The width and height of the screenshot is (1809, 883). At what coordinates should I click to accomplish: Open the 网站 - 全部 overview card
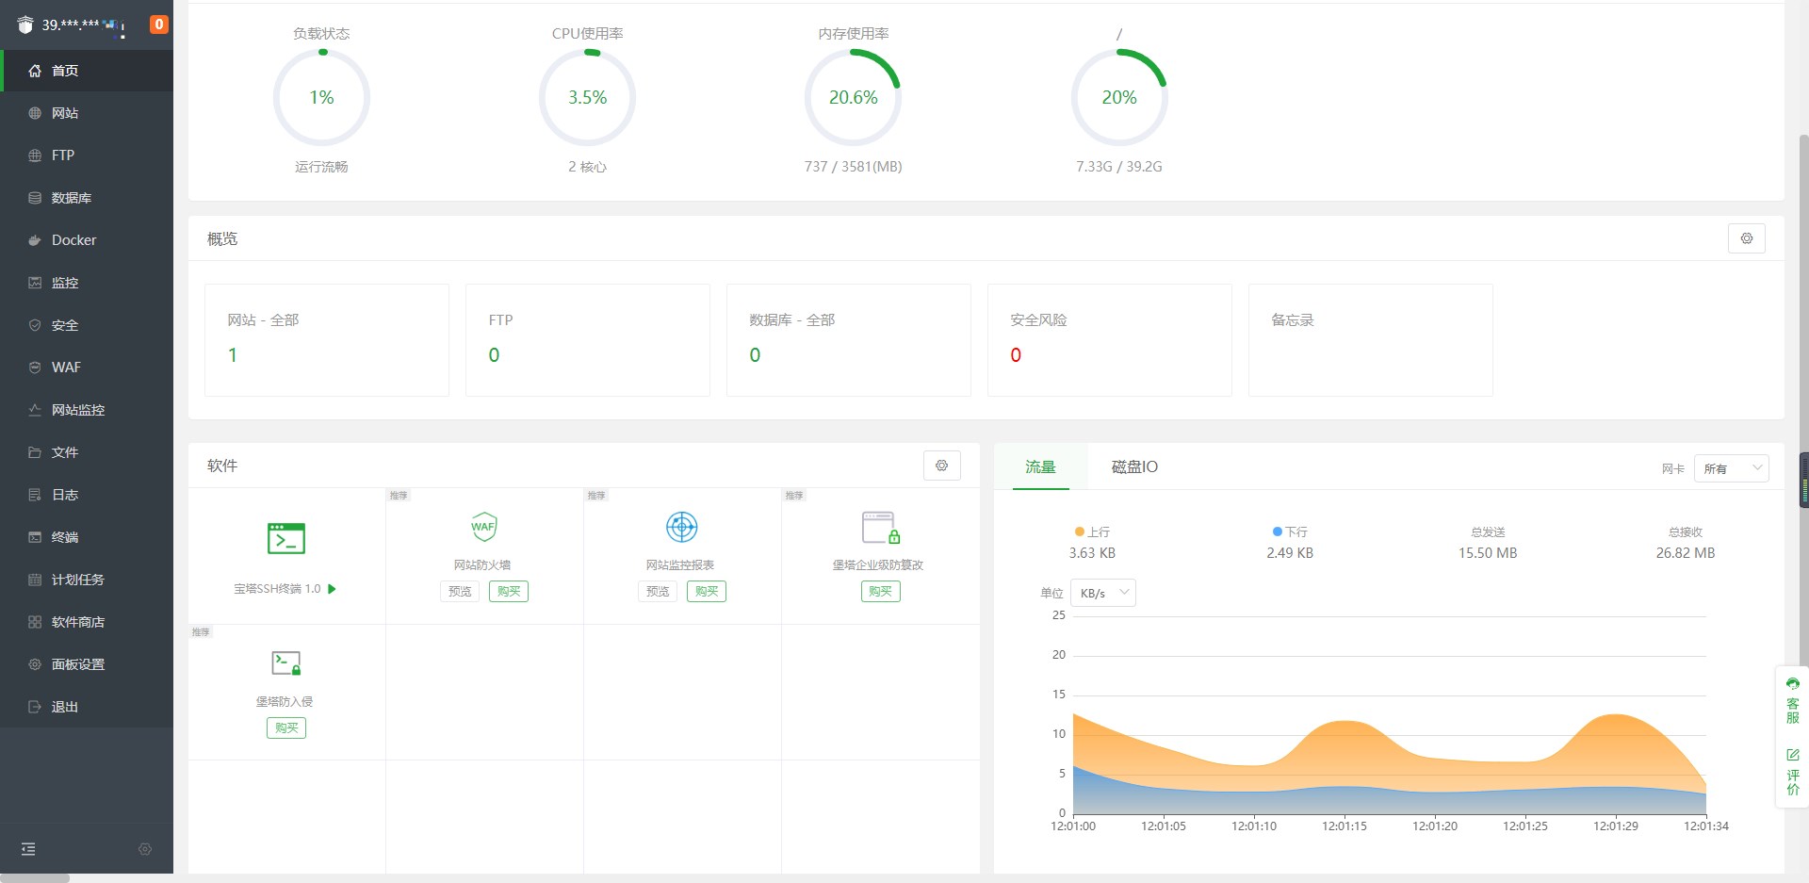click(327, 340)
